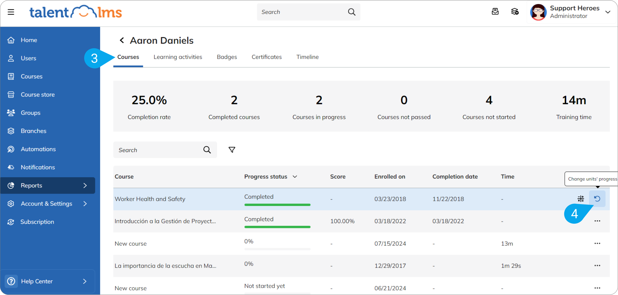Click the Help Center question mark icon

pos(11,281)
